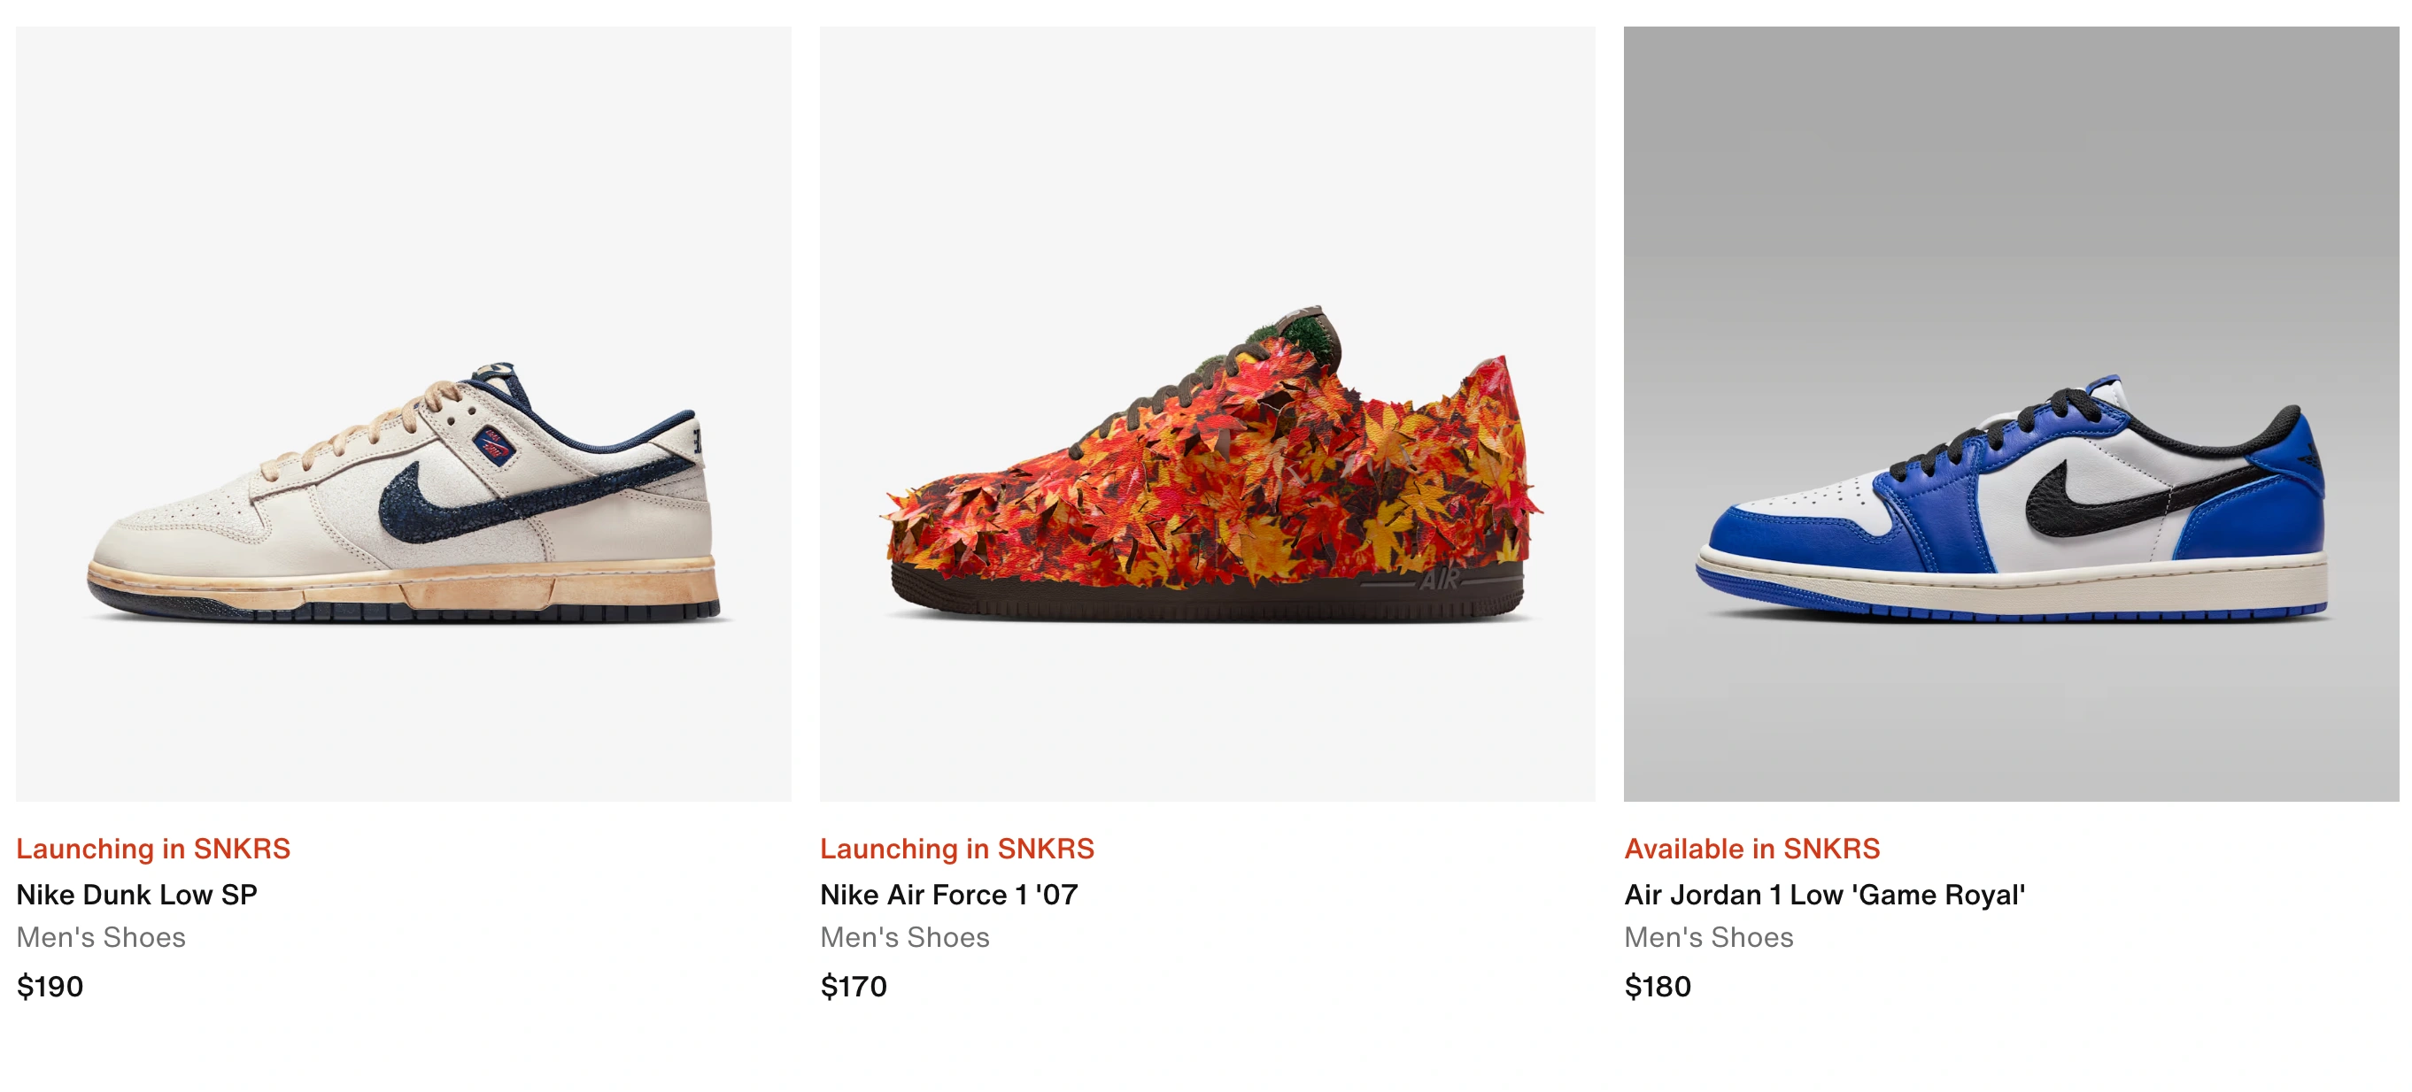Image resolution: width=2412 pixels, height=1092 pixels.
Task: Open the leaf-covered Air Force 1 product card
Action: pyautogui.click(x=1206, y=411)
